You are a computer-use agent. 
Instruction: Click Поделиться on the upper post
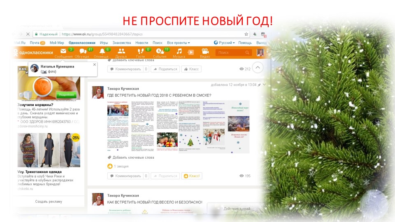(165, 69)
